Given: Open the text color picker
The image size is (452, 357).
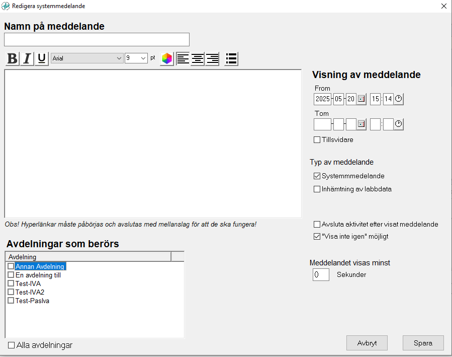Looking at the screenshot, I should 166,59.
